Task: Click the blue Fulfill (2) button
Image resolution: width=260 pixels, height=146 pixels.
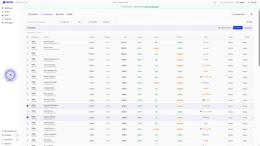Action: point(238,28)
